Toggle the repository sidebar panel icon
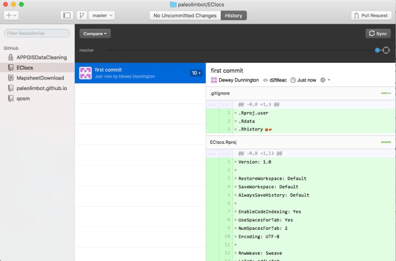 (x=67, y=15)
